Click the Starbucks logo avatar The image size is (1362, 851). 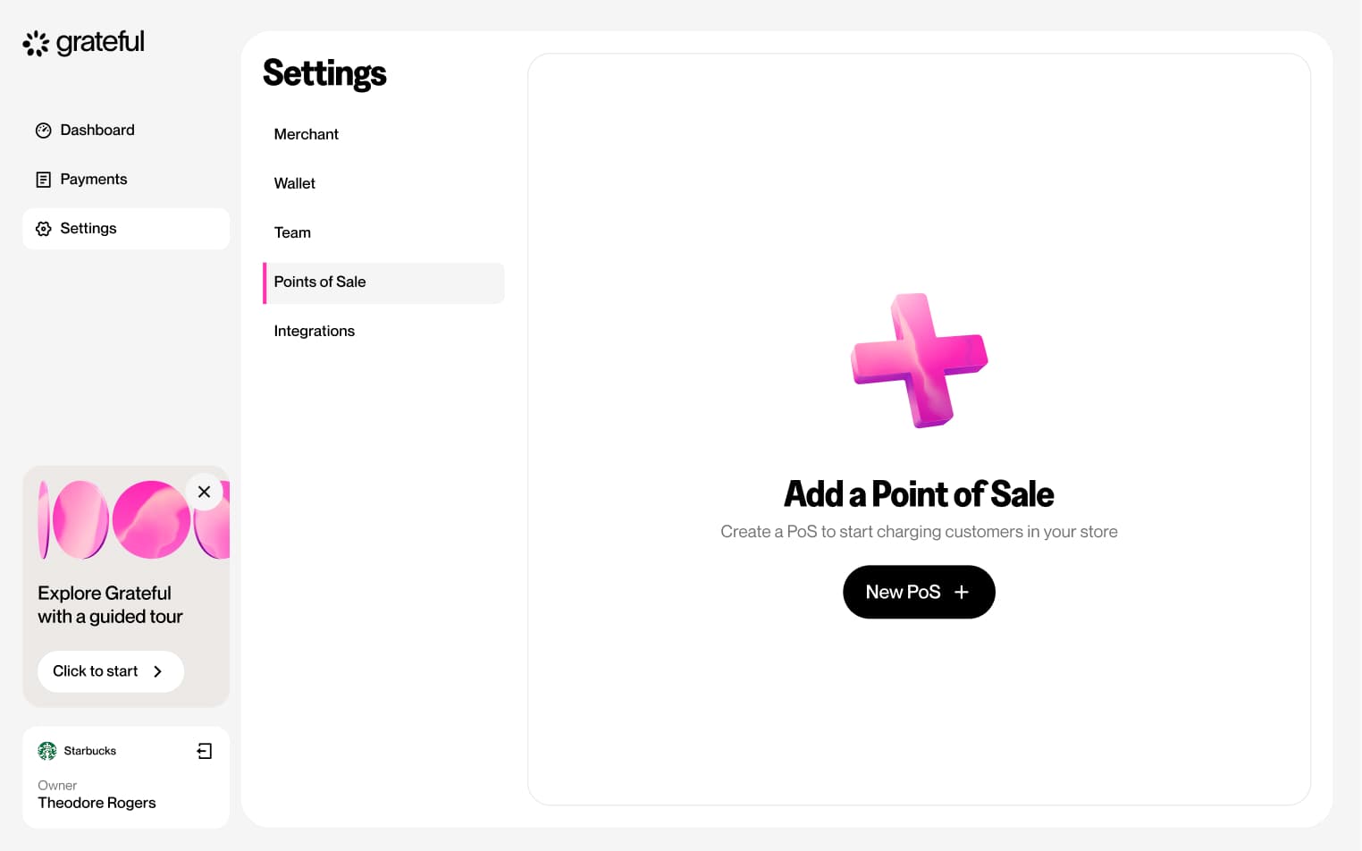coord(47,751)
